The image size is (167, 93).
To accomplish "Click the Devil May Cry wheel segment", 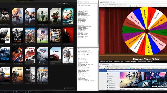I will (148, 47).
